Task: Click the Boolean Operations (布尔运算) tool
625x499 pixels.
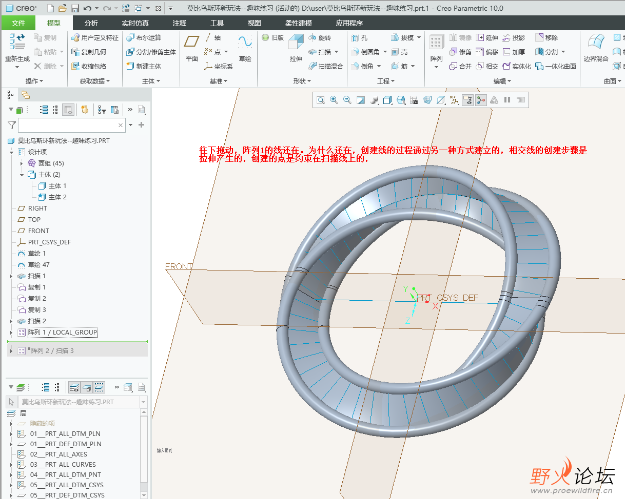Action: click(x=144, y=37)
